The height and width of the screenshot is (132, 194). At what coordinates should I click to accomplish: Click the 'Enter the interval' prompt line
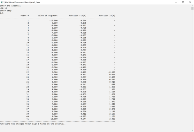point(10,6)
